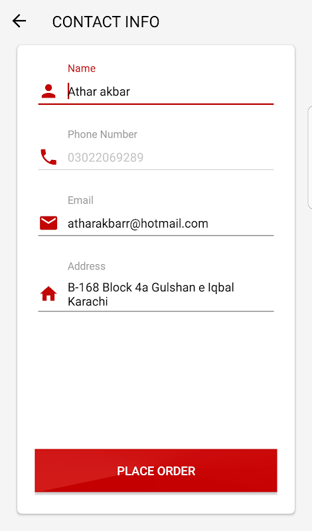This screenshot has height=531, width=312.
Task: Focus the Address field with B-168 Block
Action: pos(171,294)
